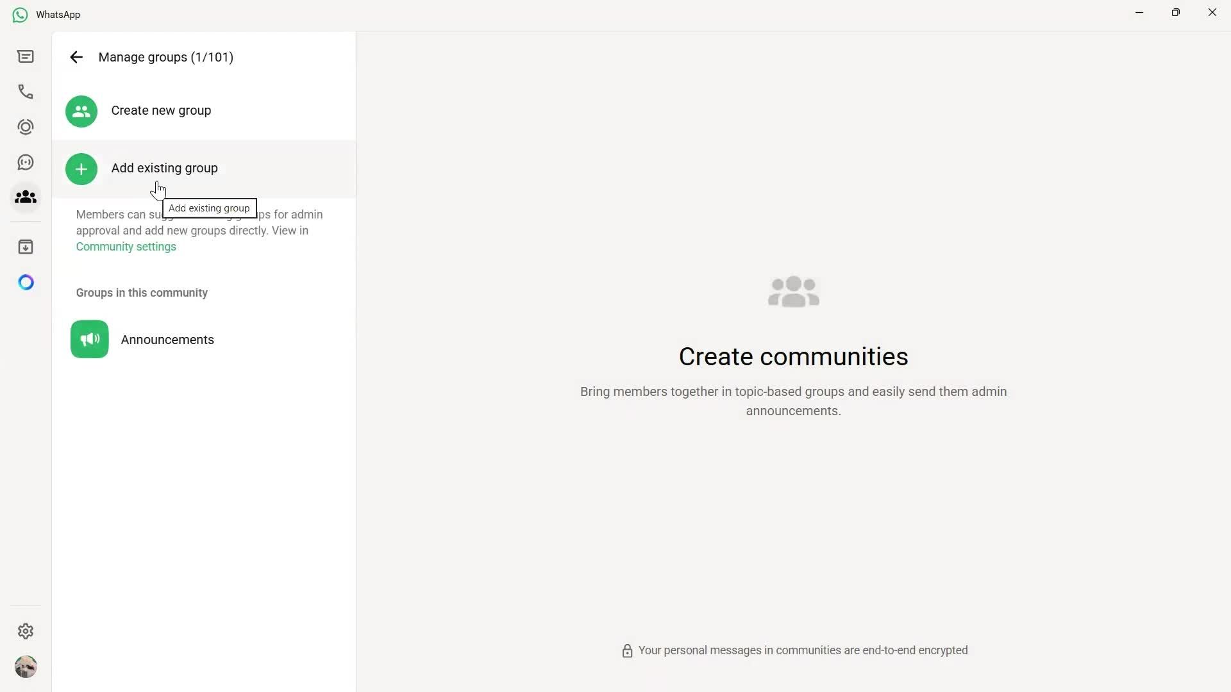Image resolution: width=1231 pixels, height=692 pixels.
Task: Click the WhatsApp title bar logo
Action: [x=19, y=14]
